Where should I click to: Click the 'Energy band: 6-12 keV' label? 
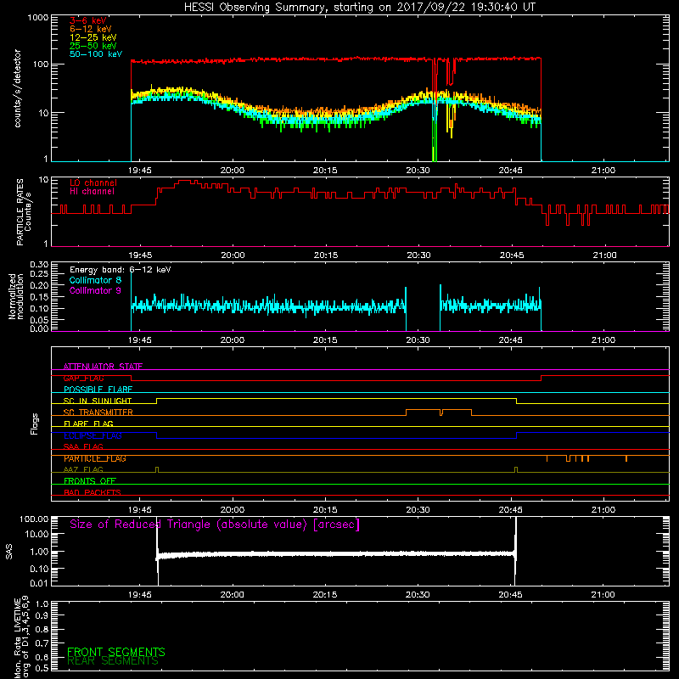tap(121, 270)
